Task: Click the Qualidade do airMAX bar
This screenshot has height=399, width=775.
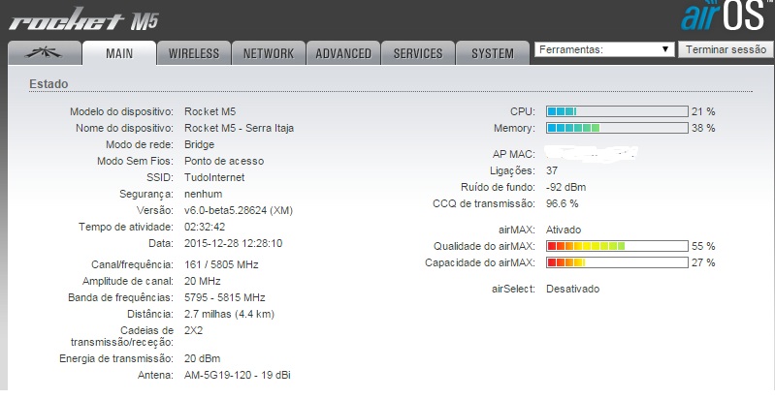Action: pyautogui.click(x=617, y=246)
